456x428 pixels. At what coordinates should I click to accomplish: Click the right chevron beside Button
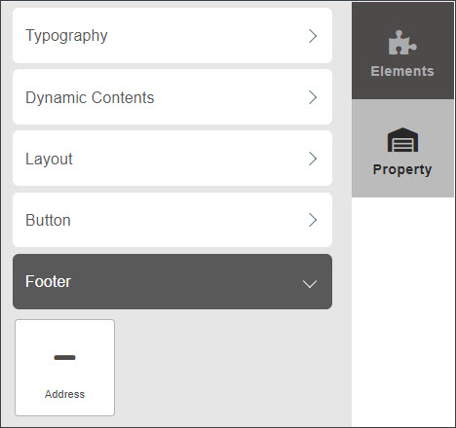pos(313,220)
